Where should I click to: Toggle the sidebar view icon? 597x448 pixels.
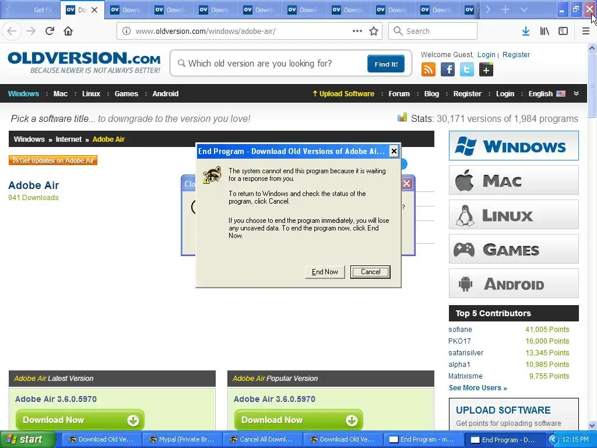563,32
